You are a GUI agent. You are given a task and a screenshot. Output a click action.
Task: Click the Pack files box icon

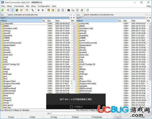click(x=48, y=10)
